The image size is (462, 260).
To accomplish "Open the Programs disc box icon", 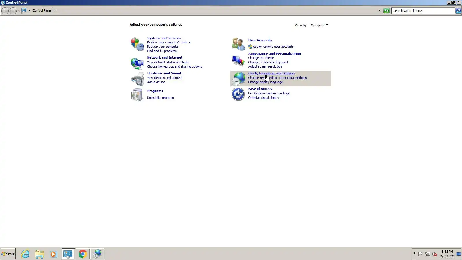I will coord(137,94).
